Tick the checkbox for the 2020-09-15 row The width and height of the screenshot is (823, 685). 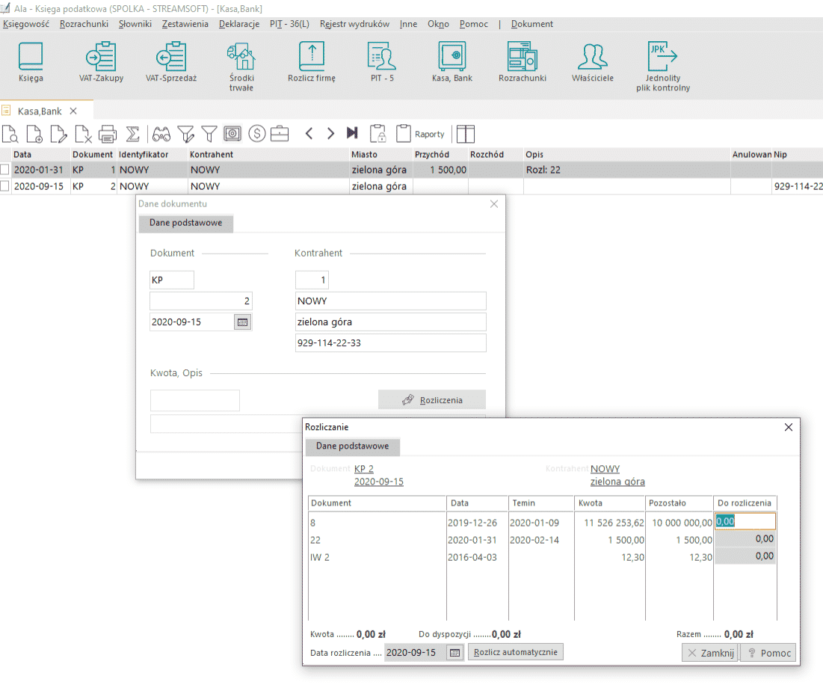(5, 185)
